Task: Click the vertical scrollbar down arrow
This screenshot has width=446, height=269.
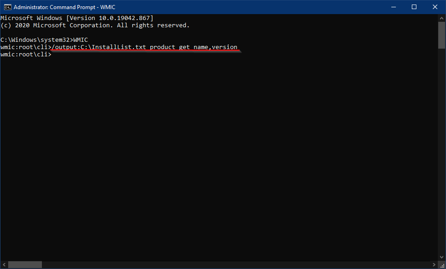Action: [441, 258]
